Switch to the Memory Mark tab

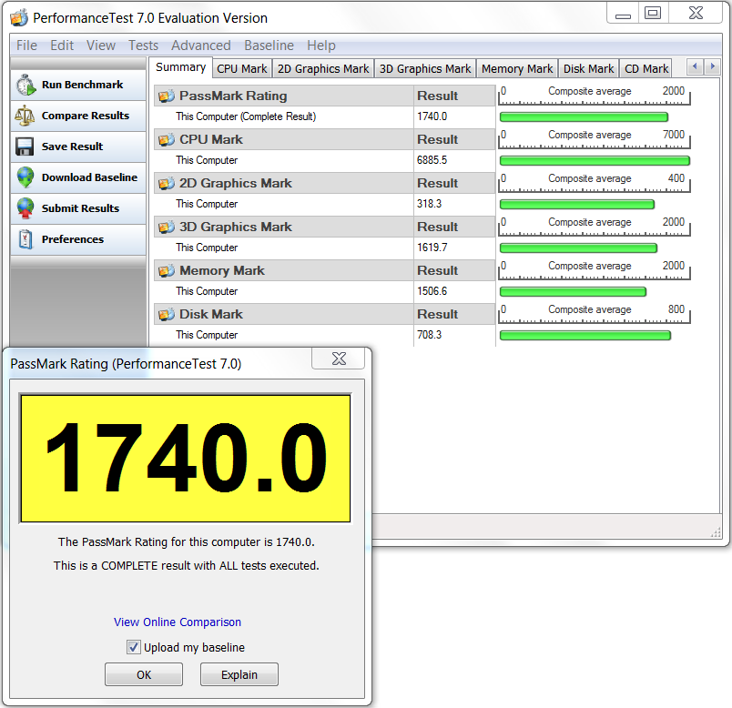pos(517,68)
